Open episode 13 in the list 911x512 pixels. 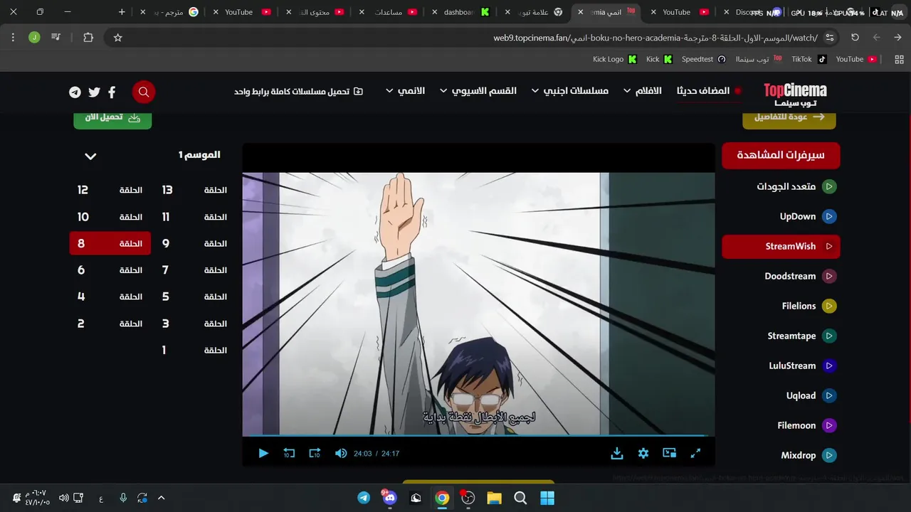(194, 190)
